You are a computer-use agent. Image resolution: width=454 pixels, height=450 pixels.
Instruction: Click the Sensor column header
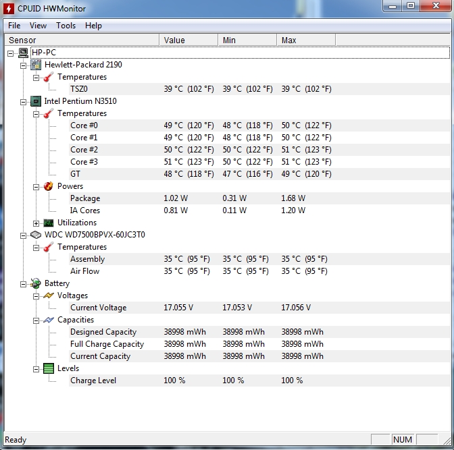tap(82, 40)
